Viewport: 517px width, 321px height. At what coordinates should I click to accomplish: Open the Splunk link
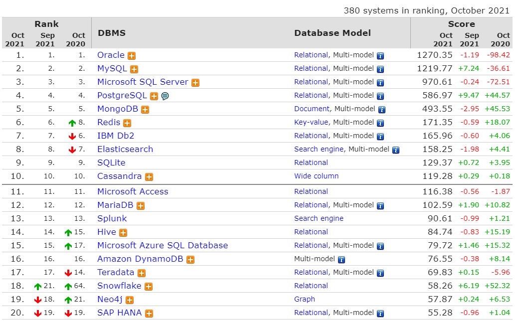(112, 219)
